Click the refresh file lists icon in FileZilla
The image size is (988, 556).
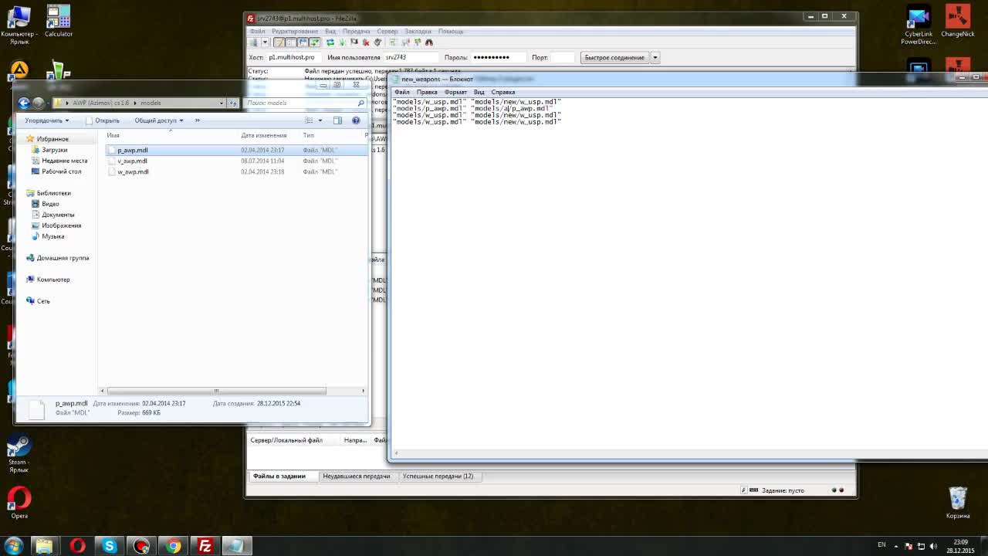330,42
